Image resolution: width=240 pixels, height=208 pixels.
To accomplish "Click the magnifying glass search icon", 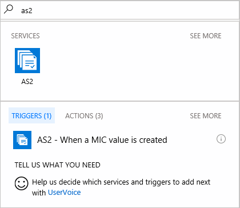I will point(9,9).
